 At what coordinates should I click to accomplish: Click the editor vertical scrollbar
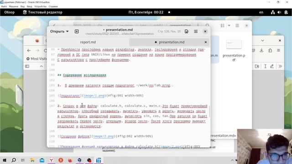click(x=209, y=112)
